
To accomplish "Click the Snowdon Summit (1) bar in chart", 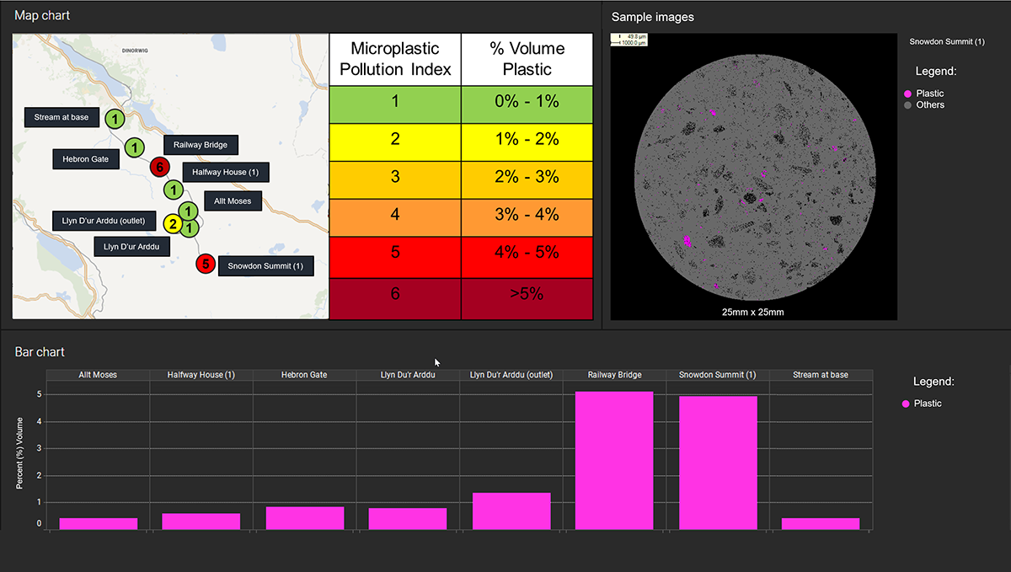I will pos(718,462).
